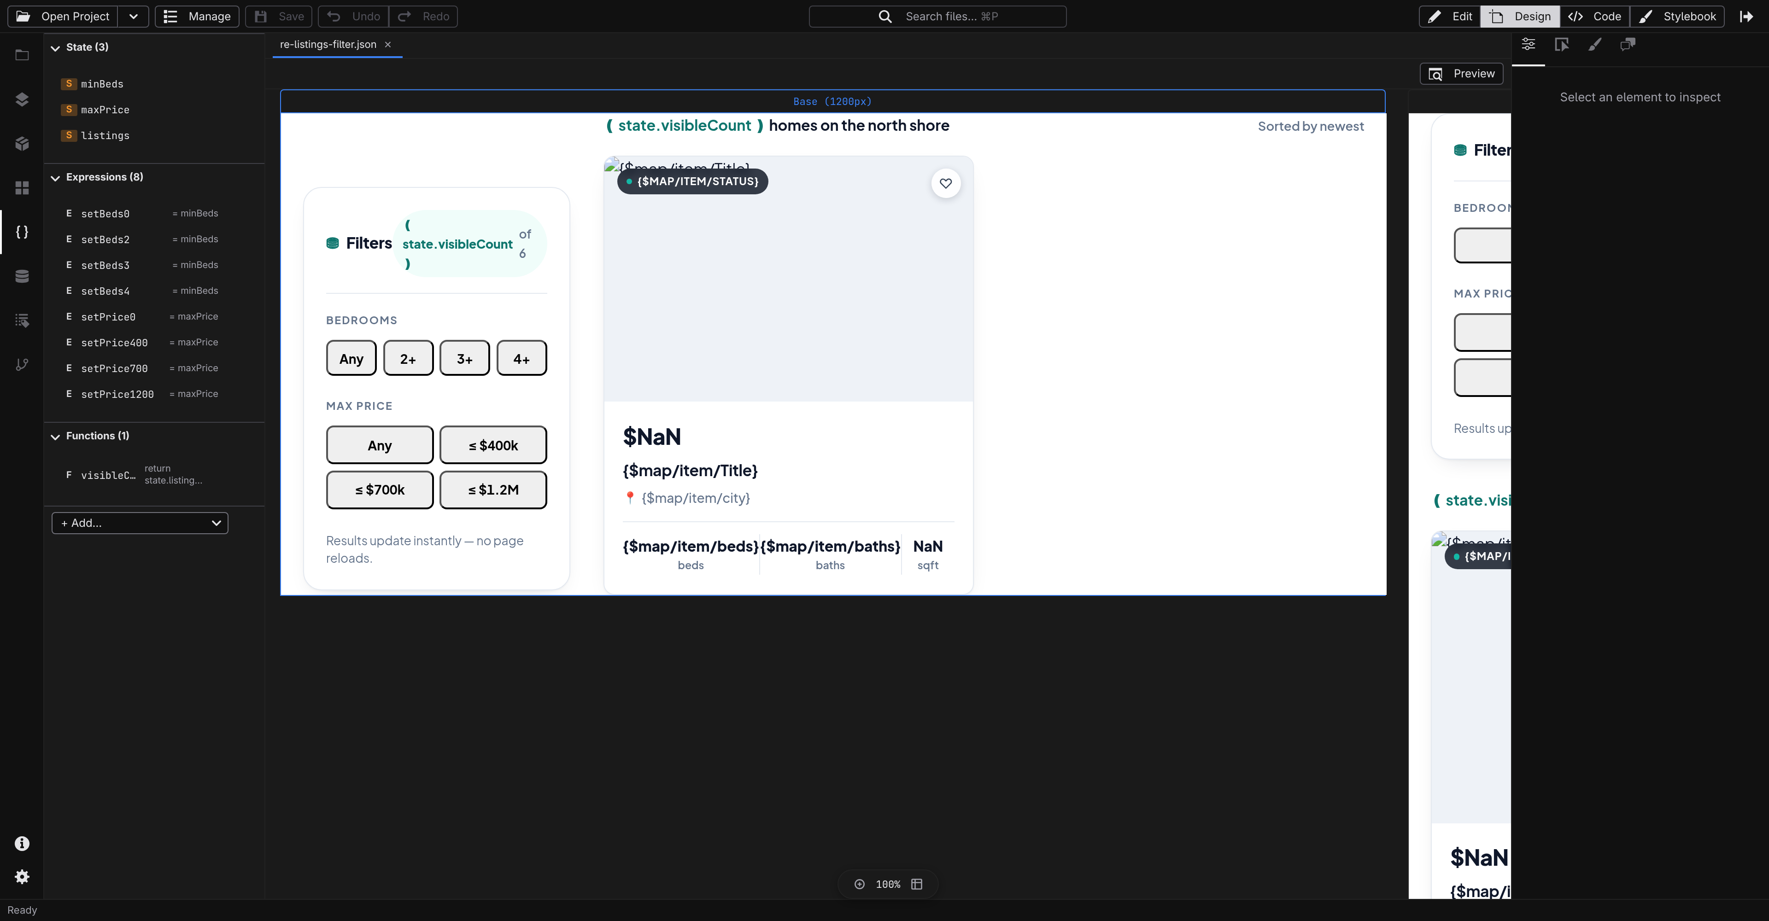Open the grid blocks sidebar icon
This screenshot has width=1769, height=921.
pos(22,187)
